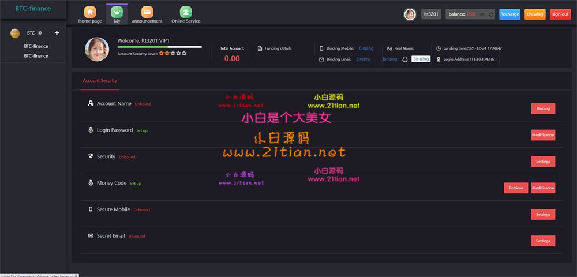577x277 pixels.
Task: Click the QQ penguin icon
Action: (x=405, y=59)
